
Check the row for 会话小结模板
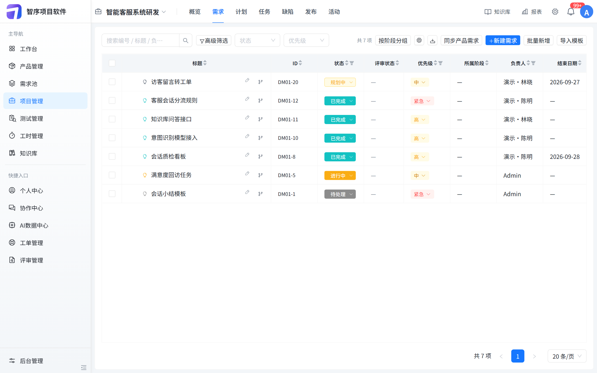point(112,194)
